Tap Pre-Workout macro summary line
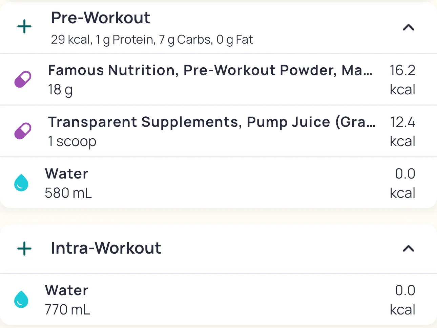This screenshot has height=328, width=437. (152, 40)
